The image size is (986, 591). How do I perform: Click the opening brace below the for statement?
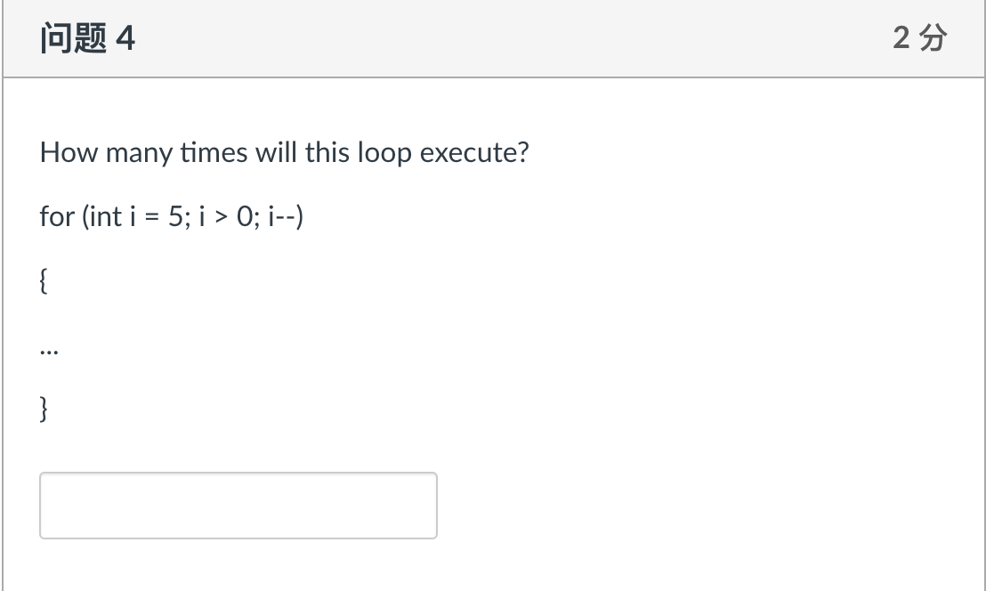(43, 280)
